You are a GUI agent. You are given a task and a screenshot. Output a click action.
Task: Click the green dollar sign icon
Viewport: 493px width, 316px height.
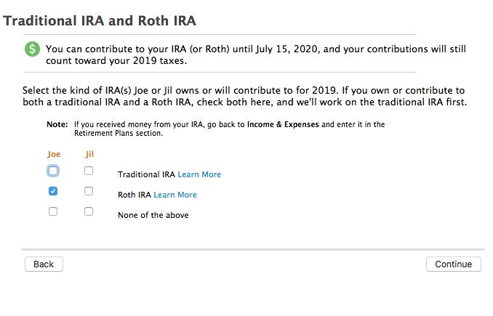32,49
